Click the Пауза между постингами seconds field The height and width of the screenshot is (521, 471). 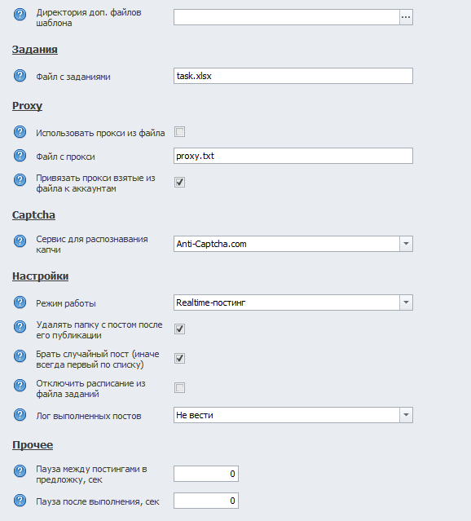[206, 474]
